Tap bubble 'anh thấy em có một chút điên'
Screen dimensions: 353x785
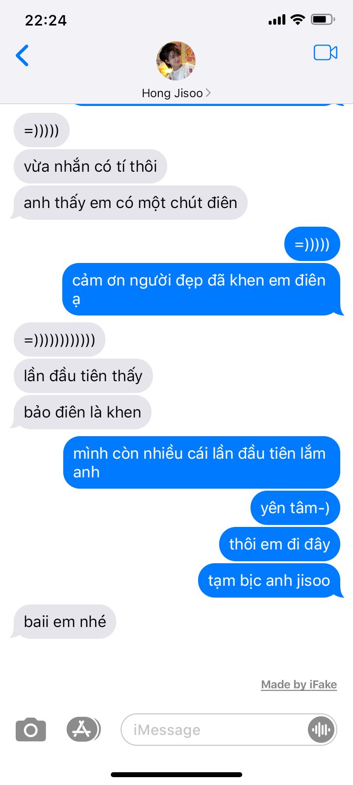pos(130,203)
